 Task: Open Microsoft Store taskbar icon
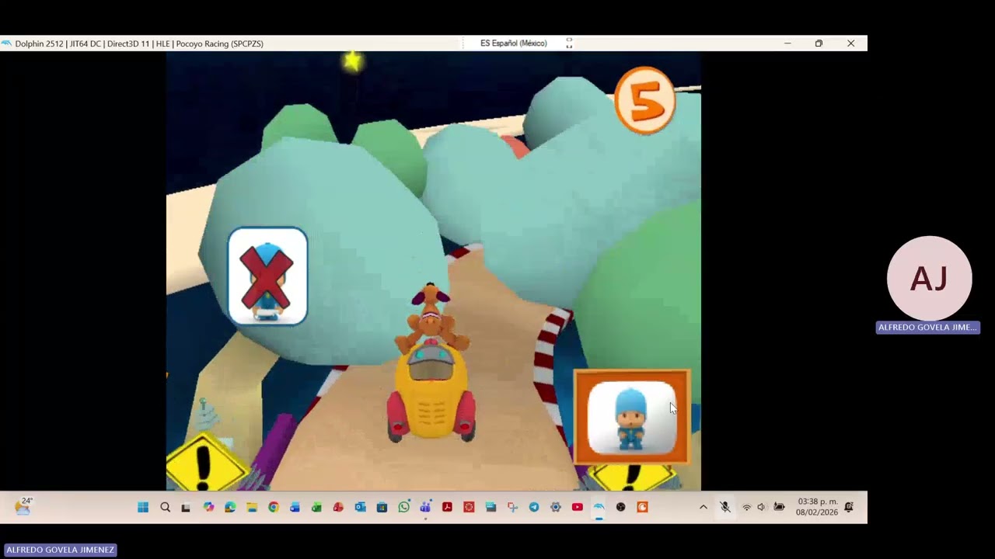[x=382, y=507]
